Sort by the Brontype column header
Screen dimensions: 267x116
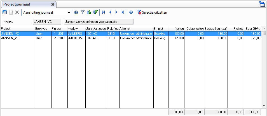[x=43, y=29]
